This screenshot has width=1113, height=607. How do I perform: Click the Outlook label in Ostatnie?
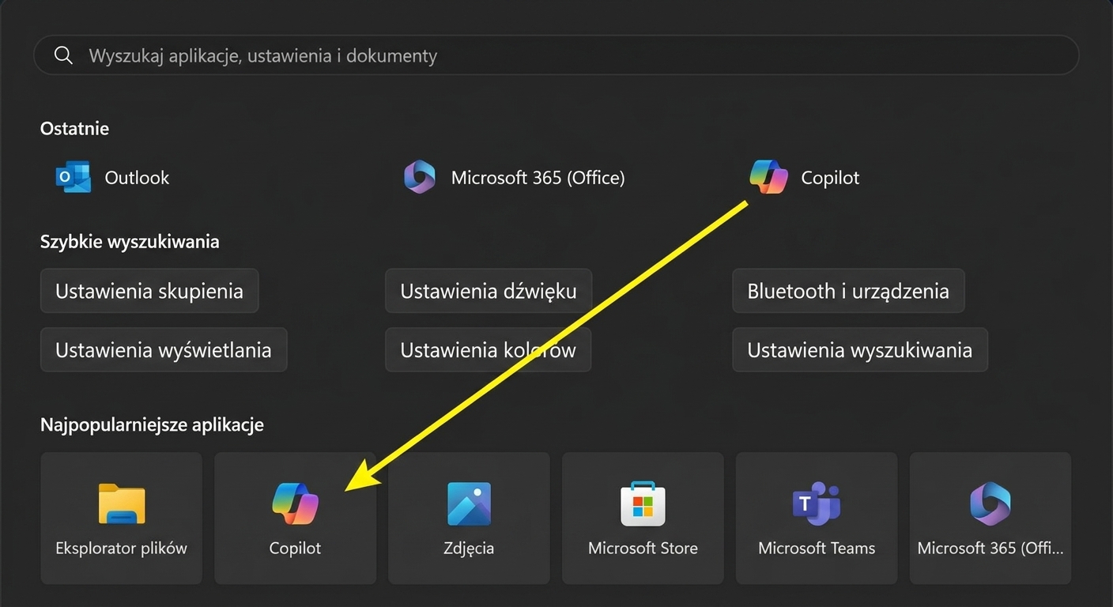pos(137,178)
